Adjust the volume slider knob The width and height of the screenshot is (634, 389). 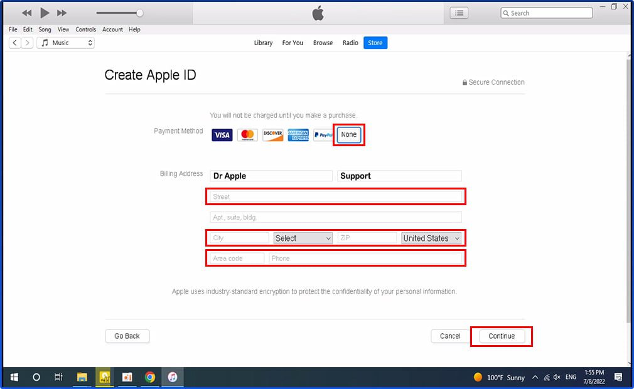point(139,13)
